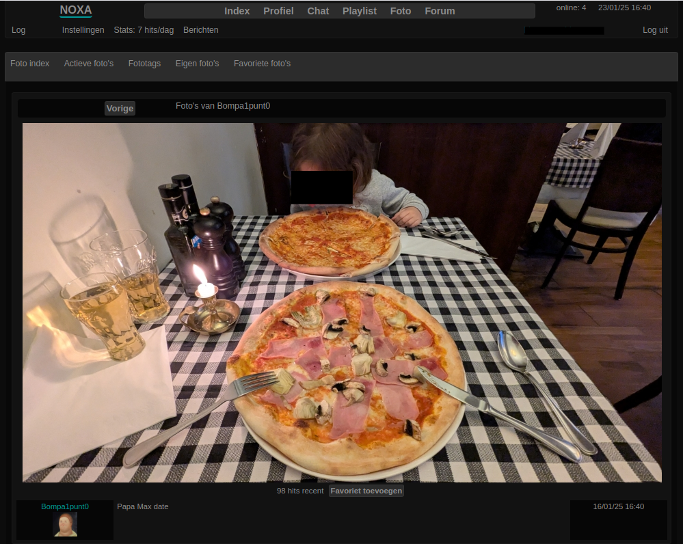Switch to Actieve foto's tab
This screenshot has width=683, height=544.
[89, 64]
